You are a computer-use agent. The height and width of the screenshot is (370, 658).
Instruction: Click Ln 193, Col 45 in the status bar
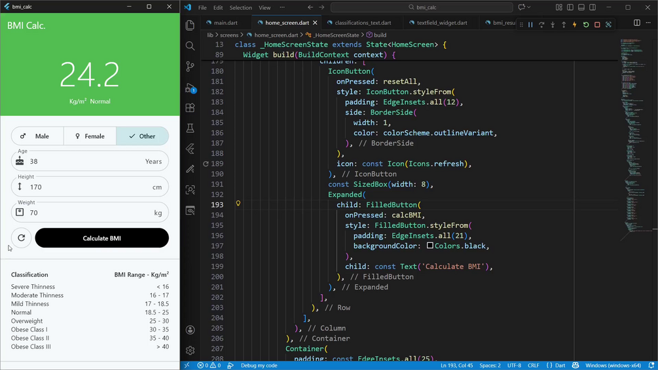pos(457,365)
